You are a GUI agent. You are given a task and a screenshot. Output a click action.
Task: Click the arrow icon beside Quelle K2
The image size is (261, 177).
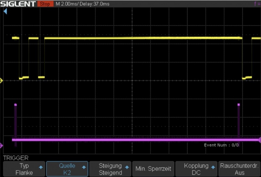point(84,167)
